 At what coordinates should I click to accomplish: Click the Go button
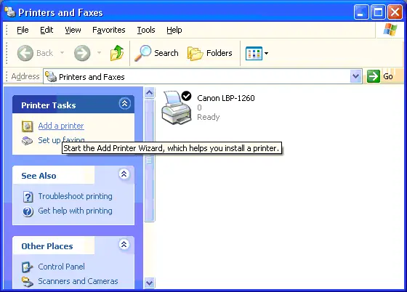click(380, 76)
